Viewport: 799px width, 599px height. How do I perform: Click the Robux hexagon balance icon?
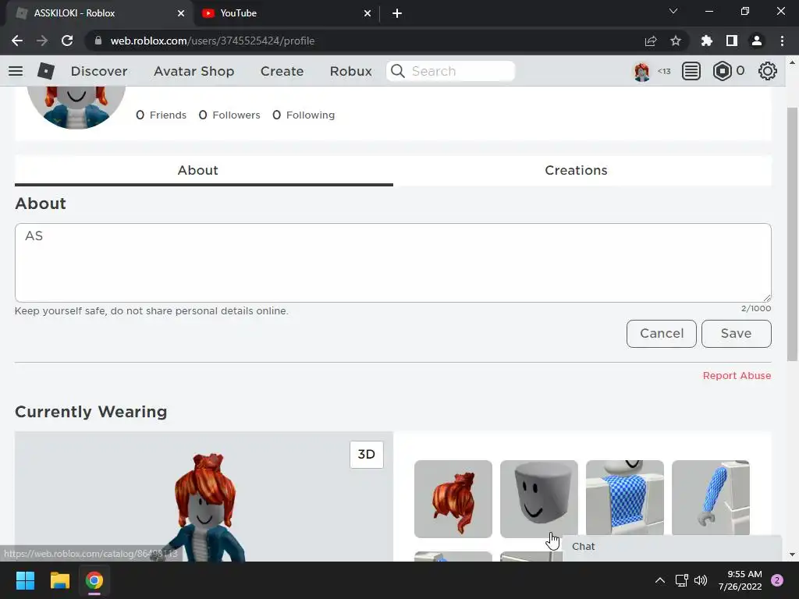point(722,71)
